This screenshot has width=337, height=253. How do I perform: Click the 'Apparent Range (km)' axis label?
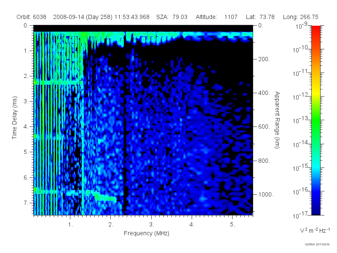[x=277, y=120]
